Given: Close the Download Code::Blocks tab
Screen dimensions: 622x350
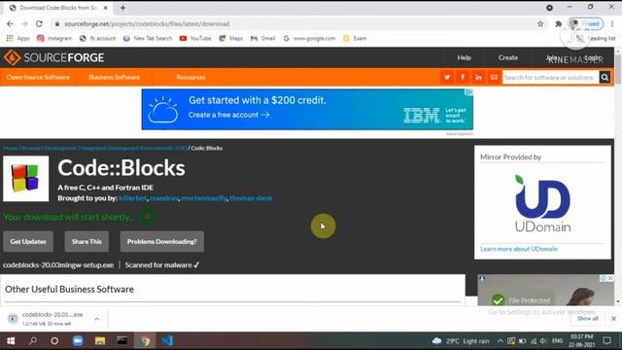Looking at the screenshot, I should click(x=106, y=8).
